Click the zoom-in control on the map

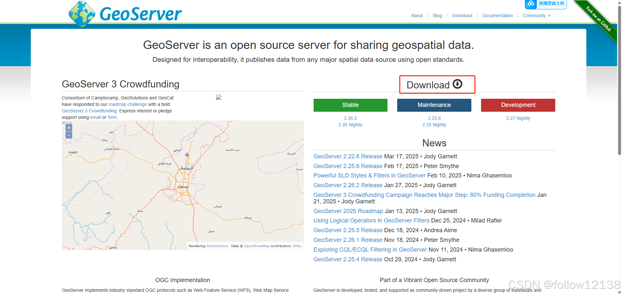click(68, 128)
